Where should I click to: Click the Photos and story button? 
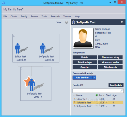click(x=110, y=57)
